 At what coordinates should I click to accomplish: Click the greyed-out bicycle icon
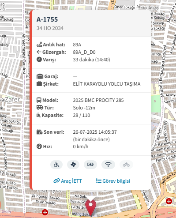pyautogui.click(x=126, y=165)
